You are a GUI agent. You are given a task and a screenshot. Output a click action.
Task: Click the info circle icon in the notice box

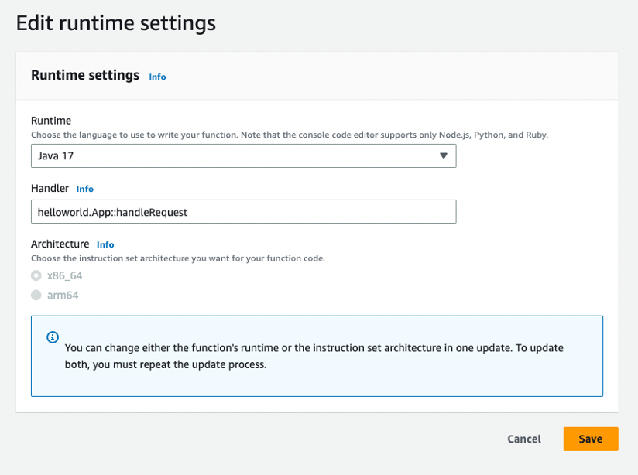[53, 337]
